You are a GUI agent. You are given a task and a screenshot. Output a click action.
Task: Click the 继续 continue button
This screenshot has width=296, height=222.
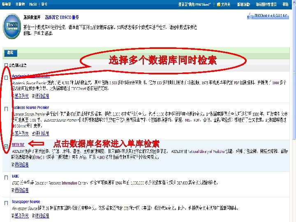click(11, 53)
